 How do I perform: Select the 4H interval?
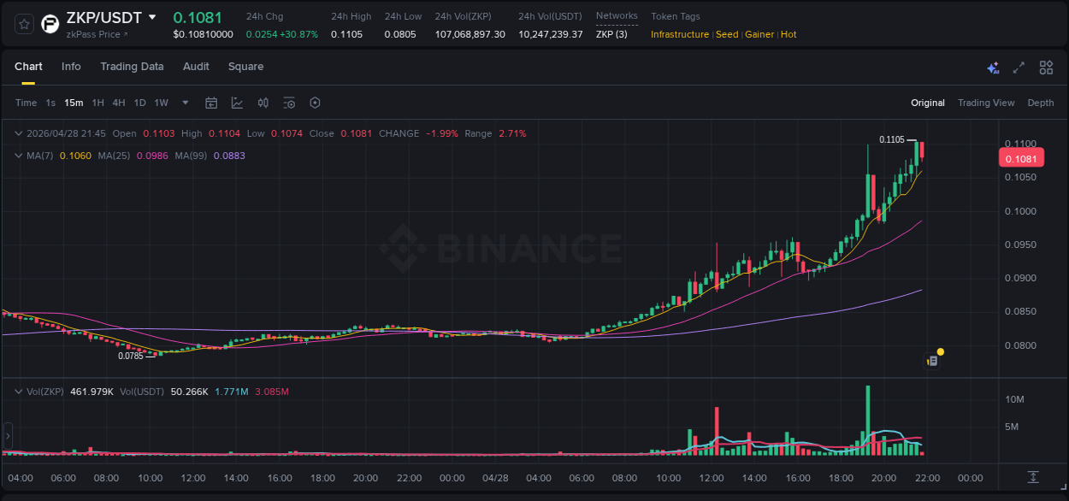(119, 103)
